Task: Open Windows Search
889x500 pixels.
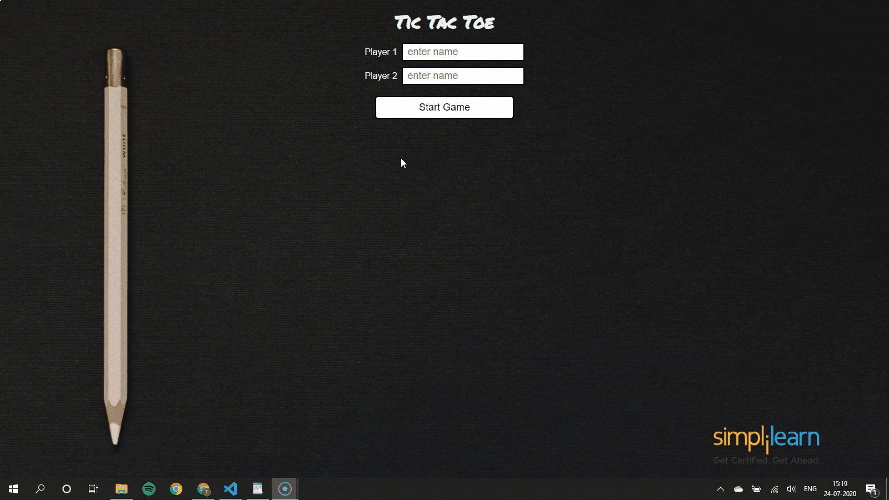Action: coord(39,489)
